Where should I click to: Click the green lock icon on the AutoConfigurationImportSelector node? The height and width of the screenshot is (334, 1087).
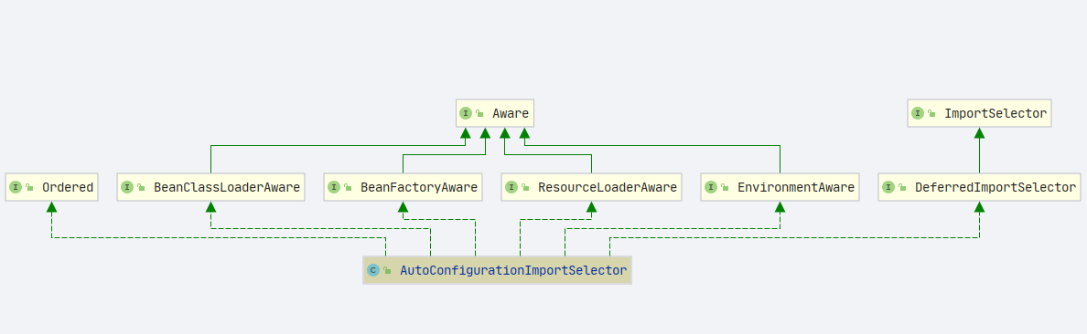(388, 271)
